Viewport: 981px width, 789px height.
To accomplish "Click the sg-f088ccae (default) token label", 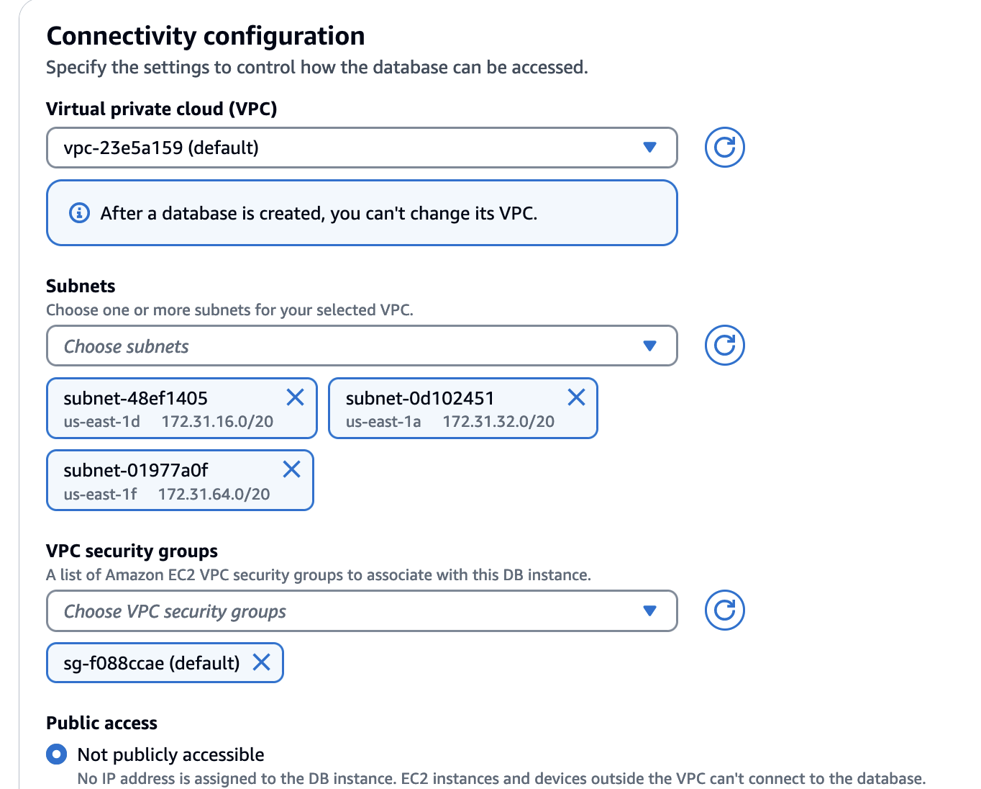I will (152, 663).
